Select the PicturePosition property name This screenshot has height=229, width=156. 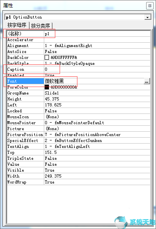click(26, 134)
